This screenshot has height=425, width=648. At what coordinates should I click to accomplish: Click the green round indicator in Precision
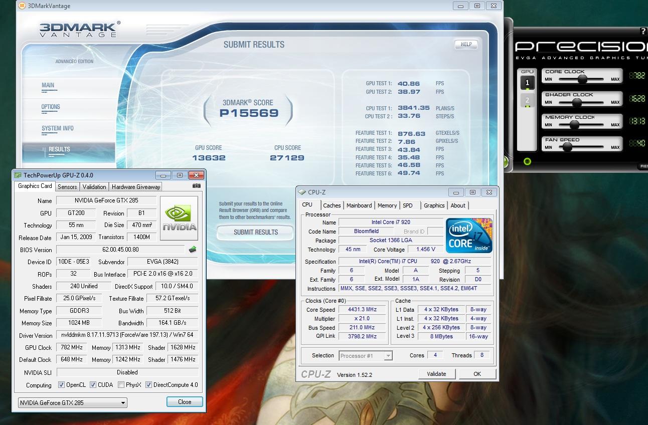pos(527,161)
